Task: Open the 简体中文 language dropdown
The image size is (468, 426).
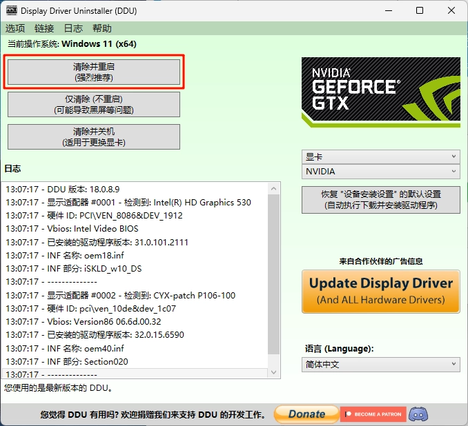Action: tap(380, 365)
